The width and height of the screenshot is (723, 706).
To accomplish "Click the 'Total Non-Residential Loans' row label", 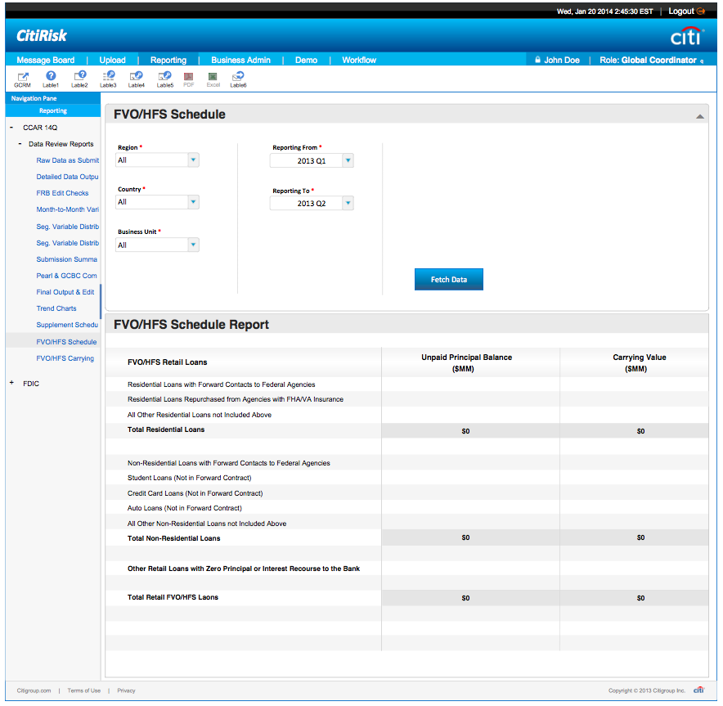I will (174, 538).
